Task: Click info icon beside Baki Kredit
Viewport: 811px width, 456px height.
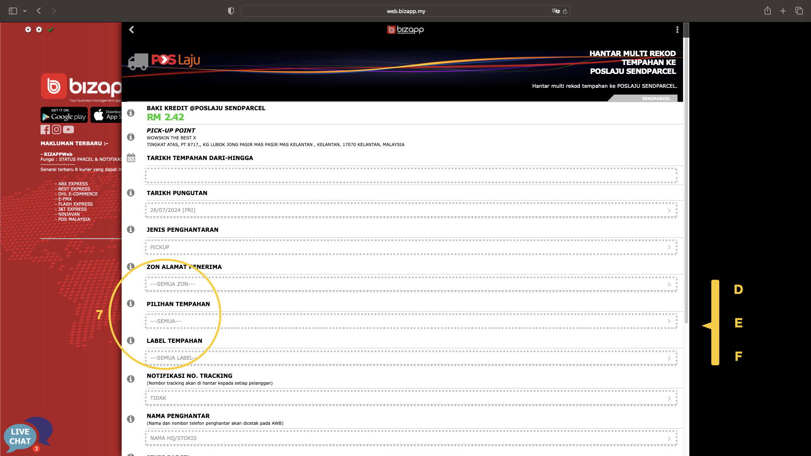Action: coord(131,113)
